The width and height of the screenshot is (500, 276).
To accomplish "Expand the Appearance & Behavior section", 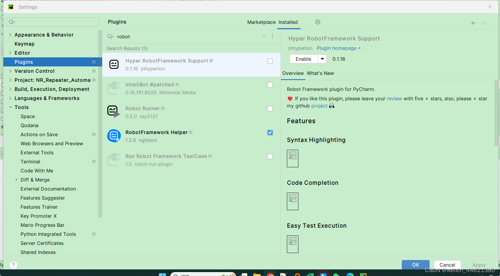I will pyautogui.click(x=11, y=35).
